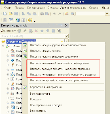Image resolution: width=110 pixels, height=114 pixels.
Task: Click the Print toolbar icon
Action: pos(42,14)
